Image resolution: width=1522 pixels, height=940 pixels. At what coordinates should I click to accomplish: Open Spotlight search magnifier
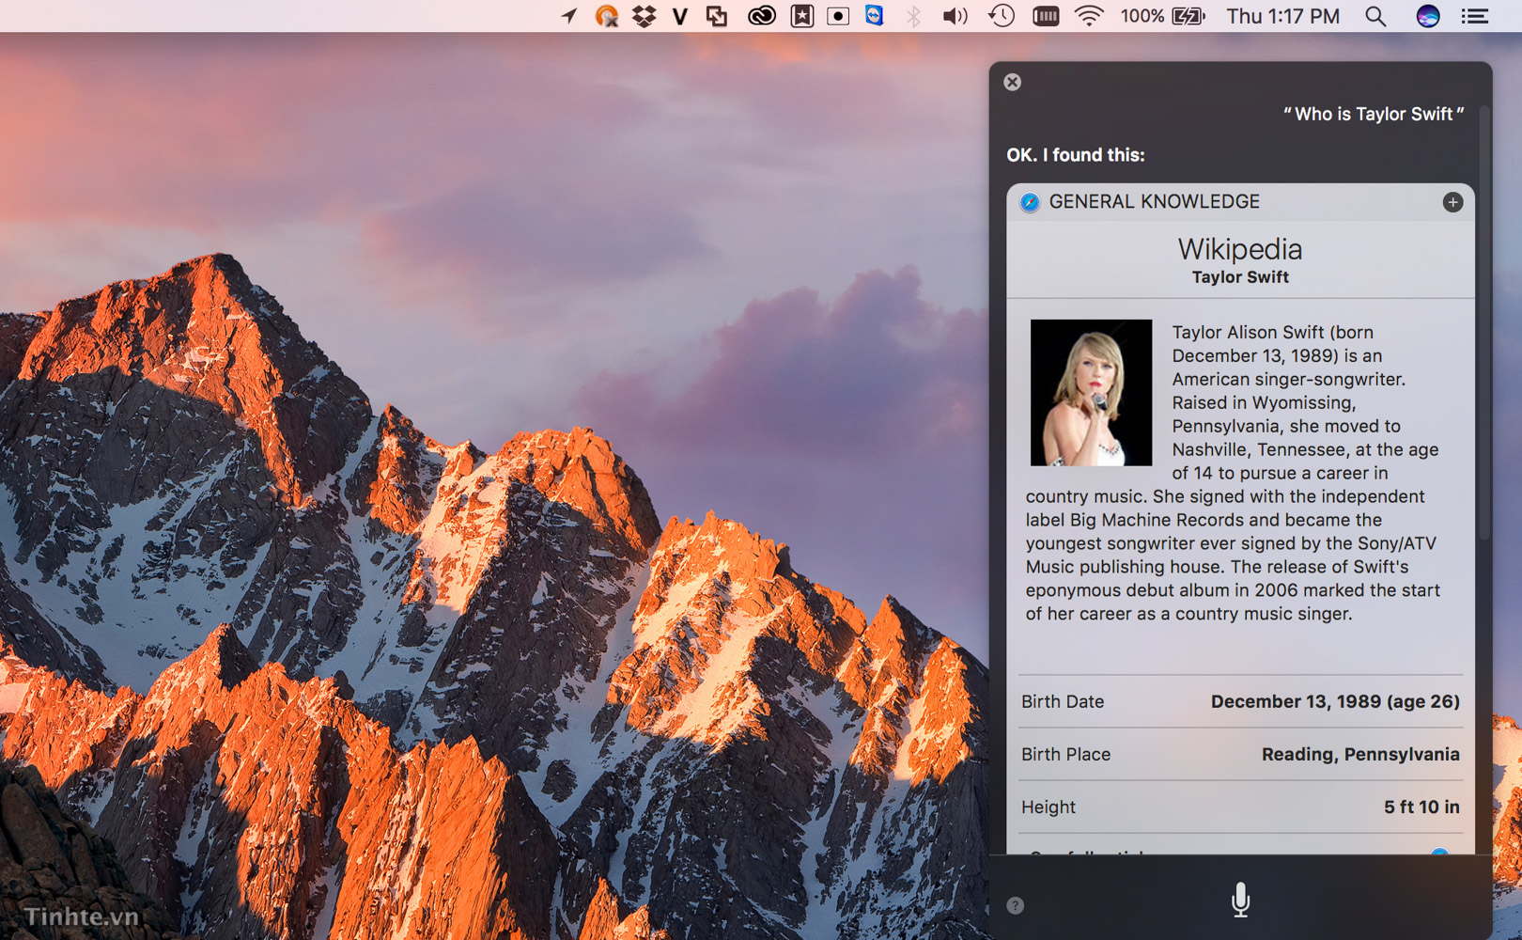1375,16
